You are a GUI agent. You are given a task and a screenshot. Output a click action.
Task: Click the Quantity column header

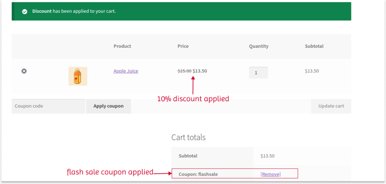tap(259, 46)
